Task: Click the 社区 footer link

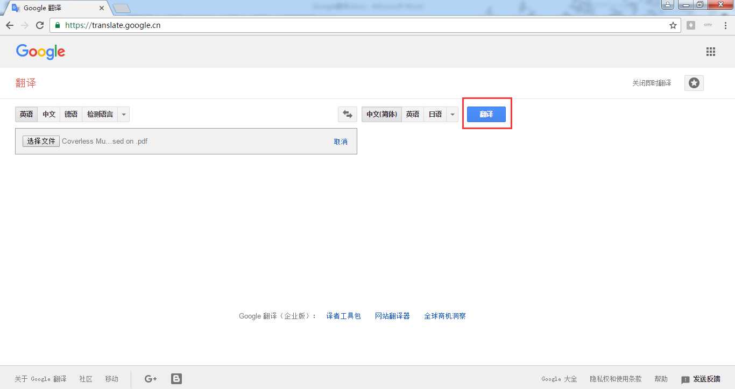Action: [86, 379]
